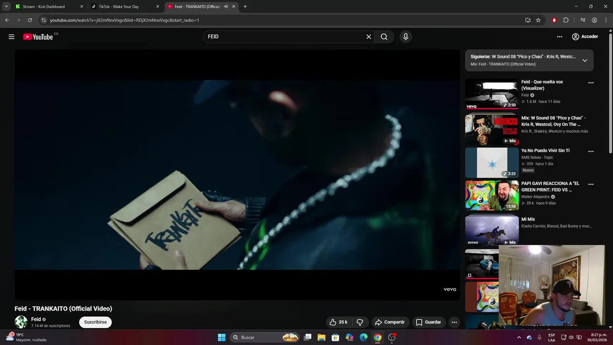Open volume control in system tray
613x345 pixels.
tap(571, 337)
